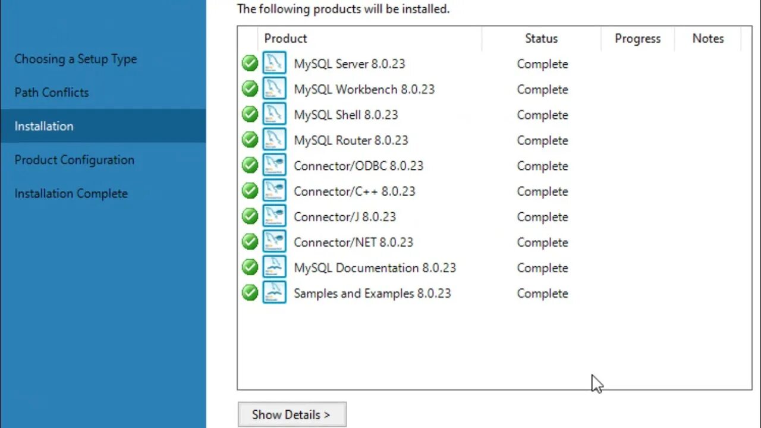
Task: Sort by the Status column header
Action: point(541,39)
